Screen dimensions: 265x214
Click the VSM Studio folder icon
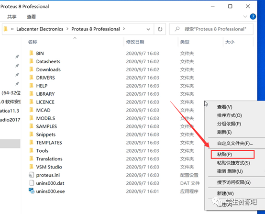(31, 167)
